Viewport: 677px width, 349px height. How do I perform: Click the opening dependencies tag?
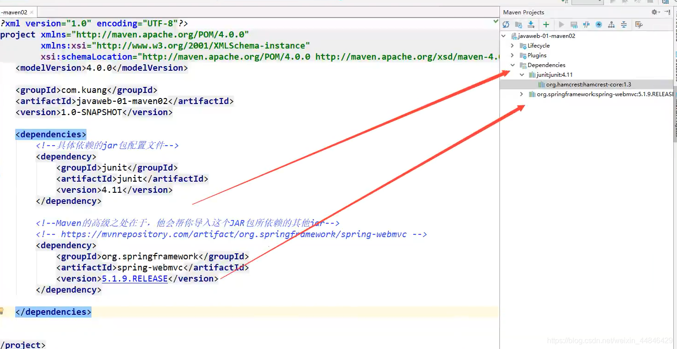(51, 135)
